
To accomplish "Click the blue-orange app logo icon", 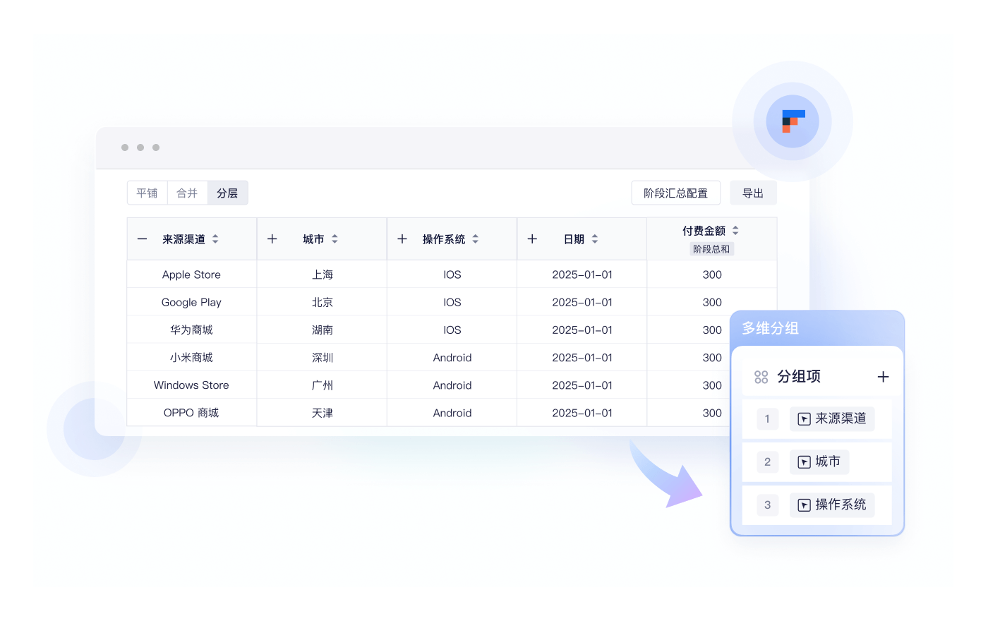I will 793,121.
